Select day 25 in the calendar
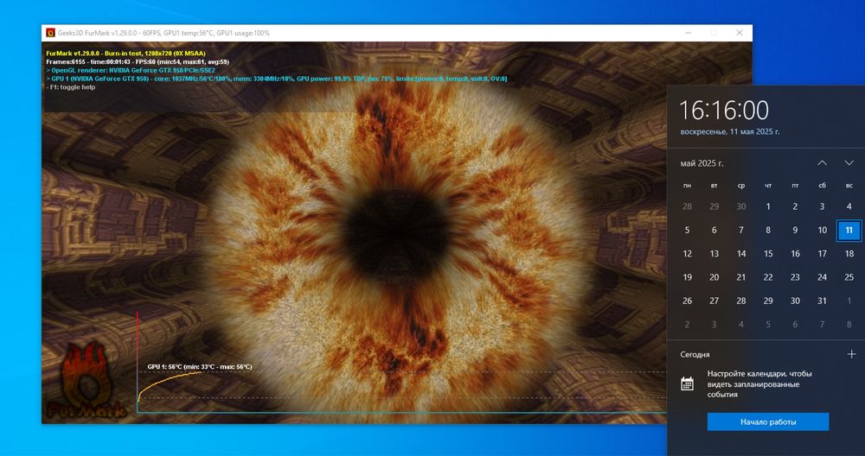Image resolution: width=865 pixels, height=456 pixels. click(x=849, y=277)
